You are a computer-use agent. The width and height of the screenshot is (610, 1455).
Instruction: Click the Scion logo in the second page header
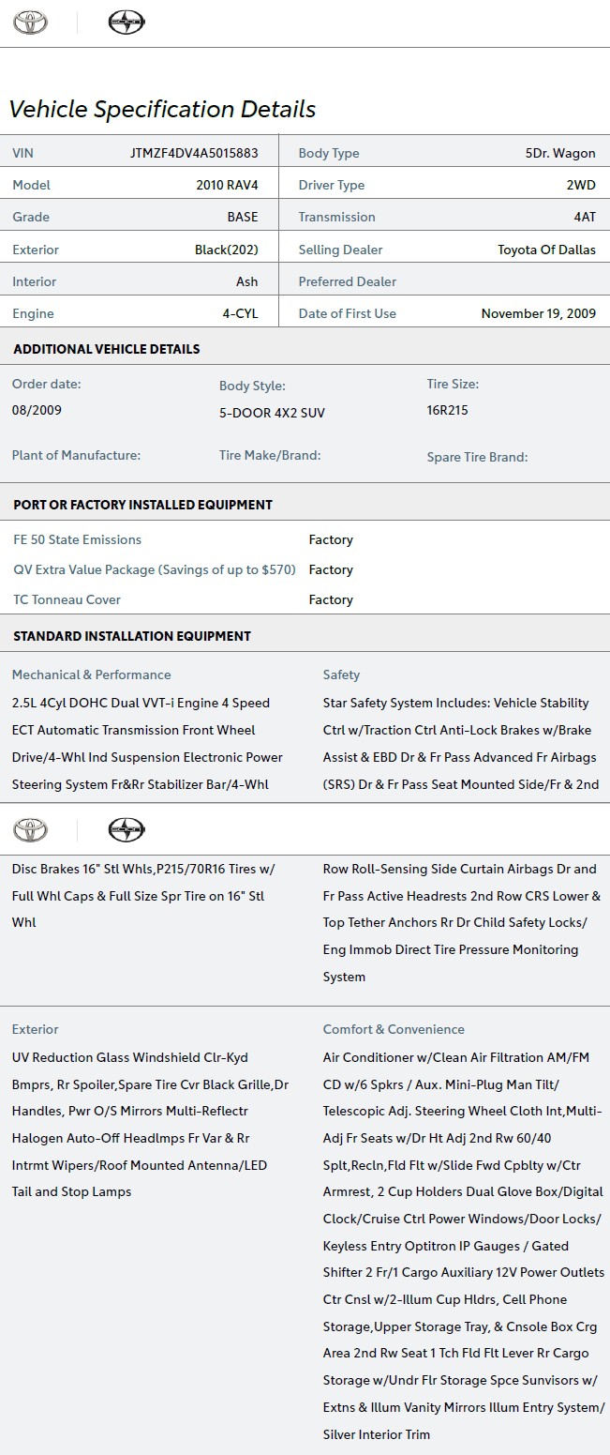[x=126, y=829]
